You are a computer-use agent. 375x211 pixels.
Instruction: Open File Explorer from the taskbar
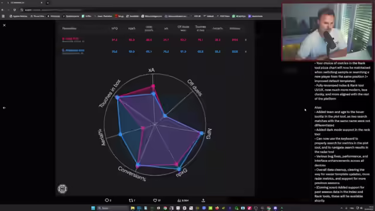132,208
